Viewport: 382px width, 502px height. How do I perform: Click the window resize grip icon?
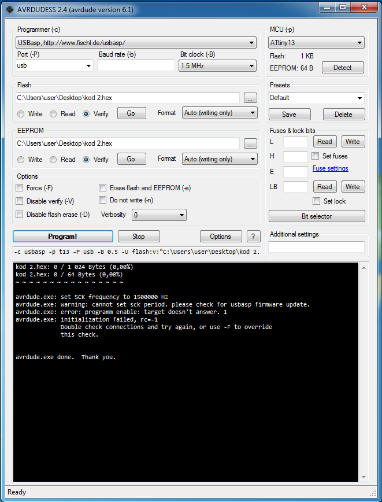pyautogui.click(x=373, y=492)
